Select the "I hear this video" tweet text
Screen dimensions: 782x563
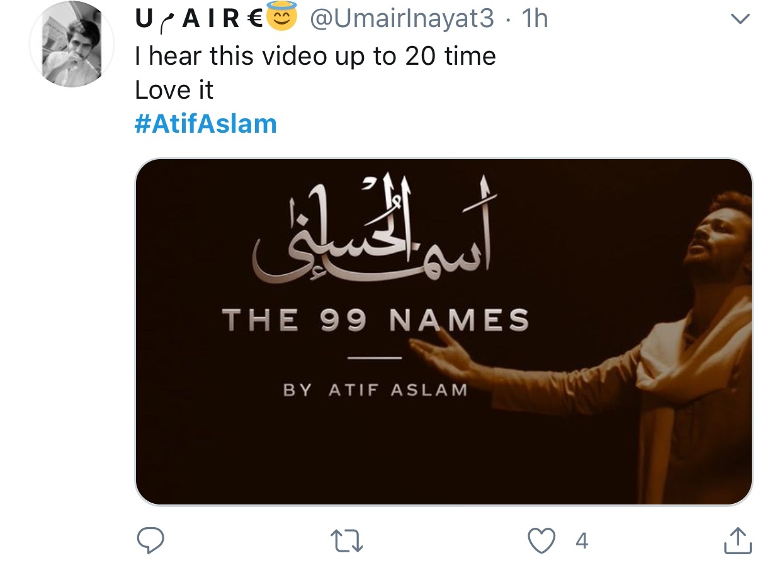coord(315,57)
